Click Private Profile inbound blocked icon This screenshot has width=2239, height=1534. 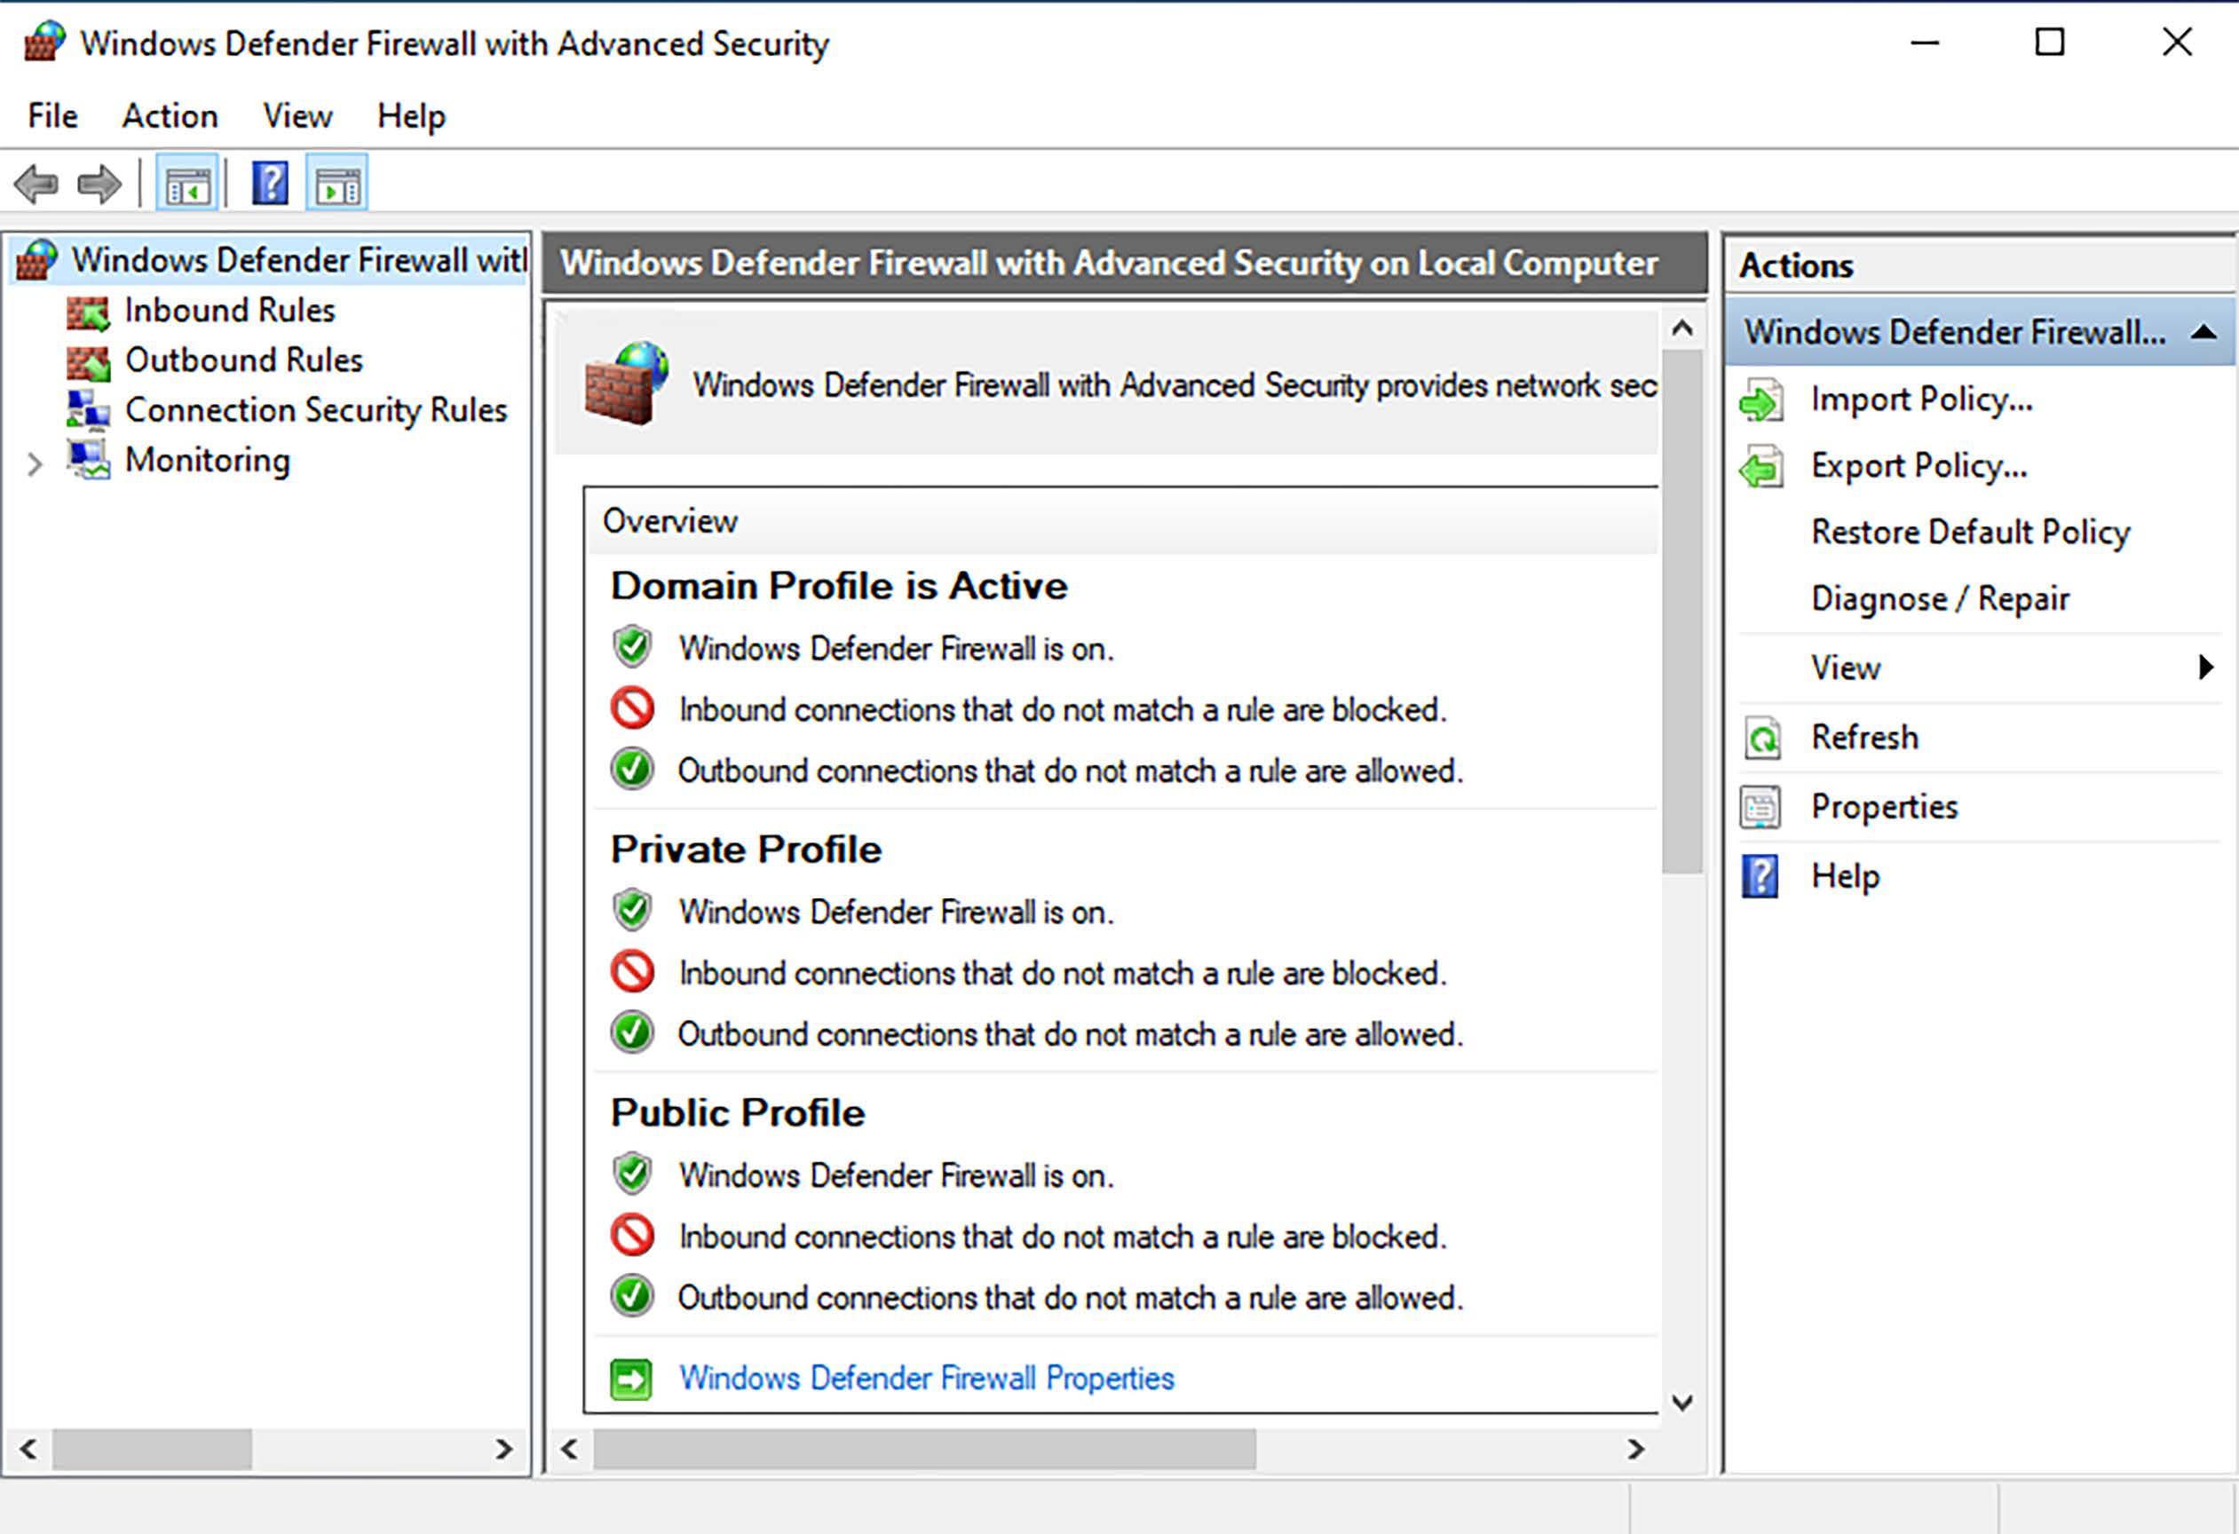(632, 972)
